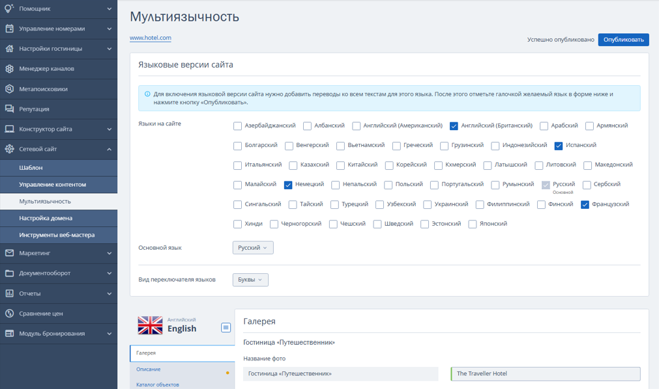Screen dimensions: 659x389
Task: Select the Описание tab in translation list
Action: tap(149, 369)
